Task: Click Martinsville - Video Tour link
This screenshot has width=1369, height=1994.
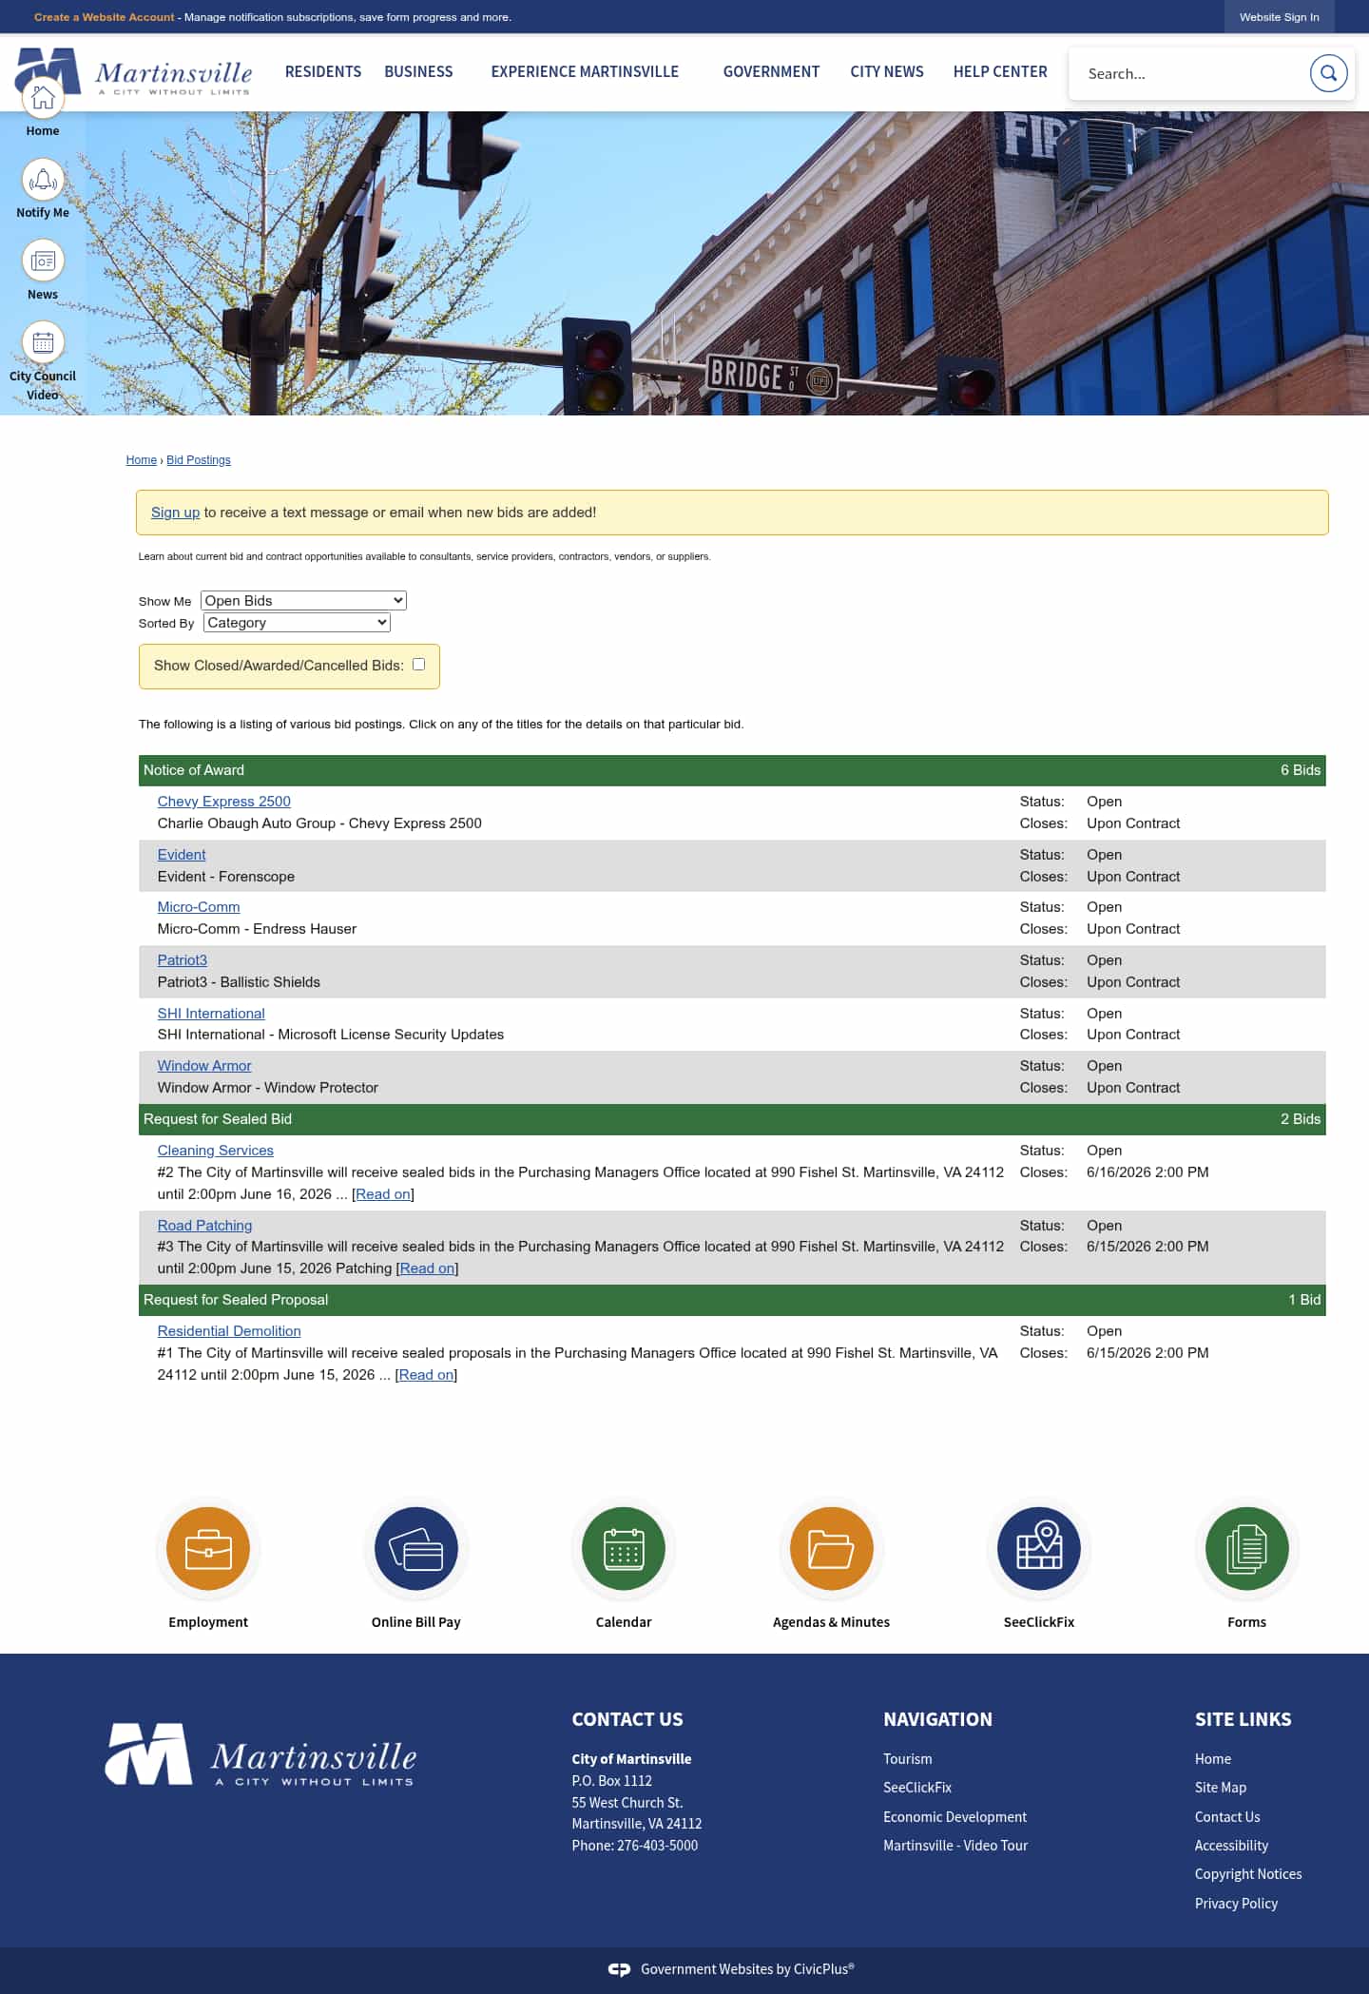Action: pos(955,1846)
